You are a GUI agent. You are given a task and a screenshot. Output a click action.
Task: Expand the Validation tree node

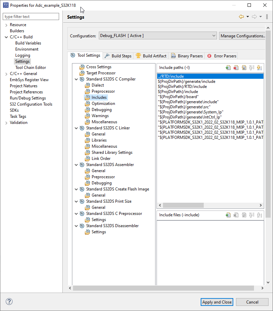click(6, 123)
